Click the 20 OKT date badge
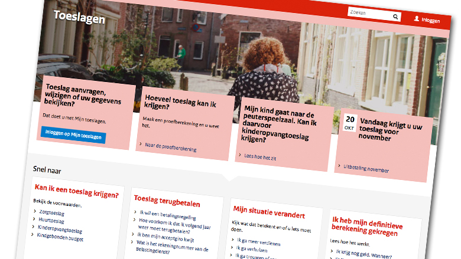Viewport: 461px width, 259px height. click(x=350, y=122)
